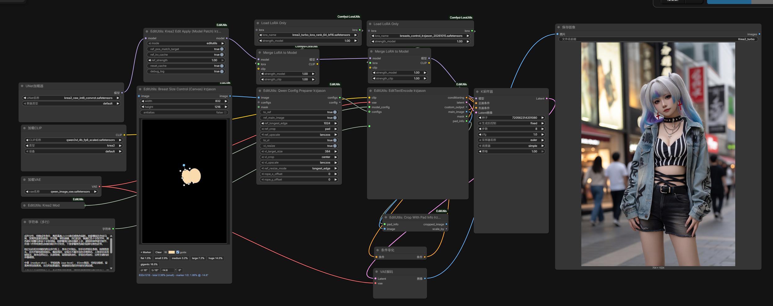Open ref_resize_mode dropdown showing longest_edge

point(299,168)
